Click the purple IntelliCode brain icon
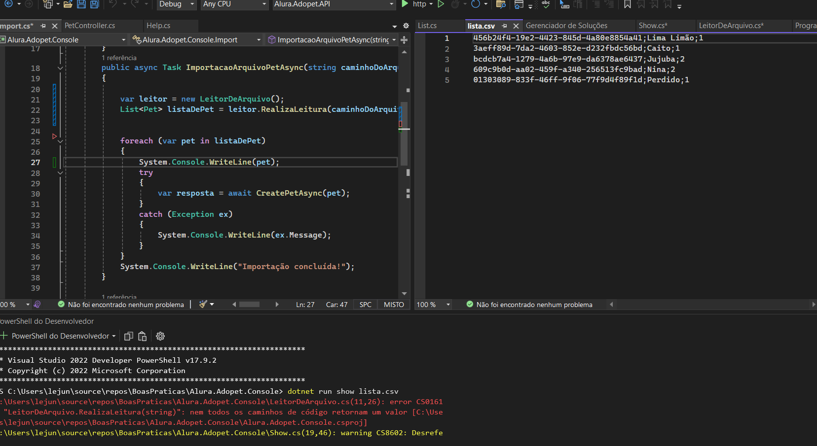Image resolution: width=817 pixels, height=446 pixels. point(37,305)
